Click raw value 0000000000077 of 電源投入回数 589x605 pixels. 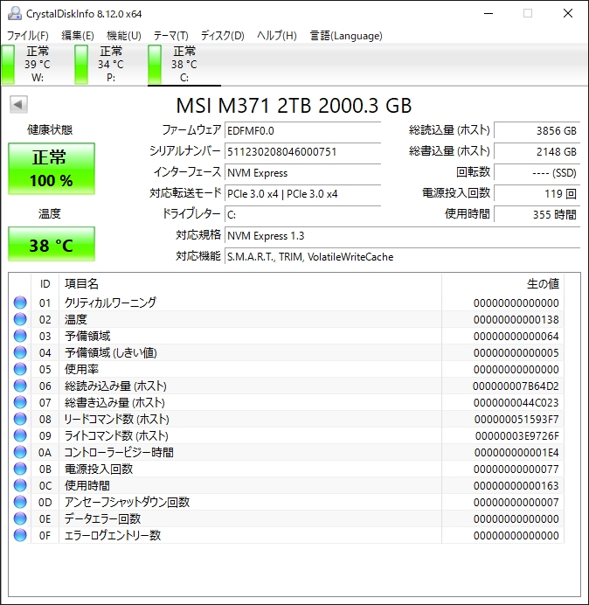[516, 469]
